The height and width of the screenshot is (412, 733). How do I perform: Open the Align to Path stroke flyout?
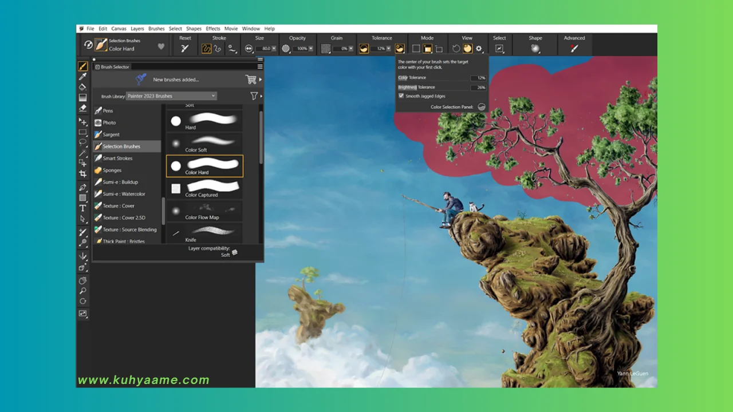click(x=231, y=49)
